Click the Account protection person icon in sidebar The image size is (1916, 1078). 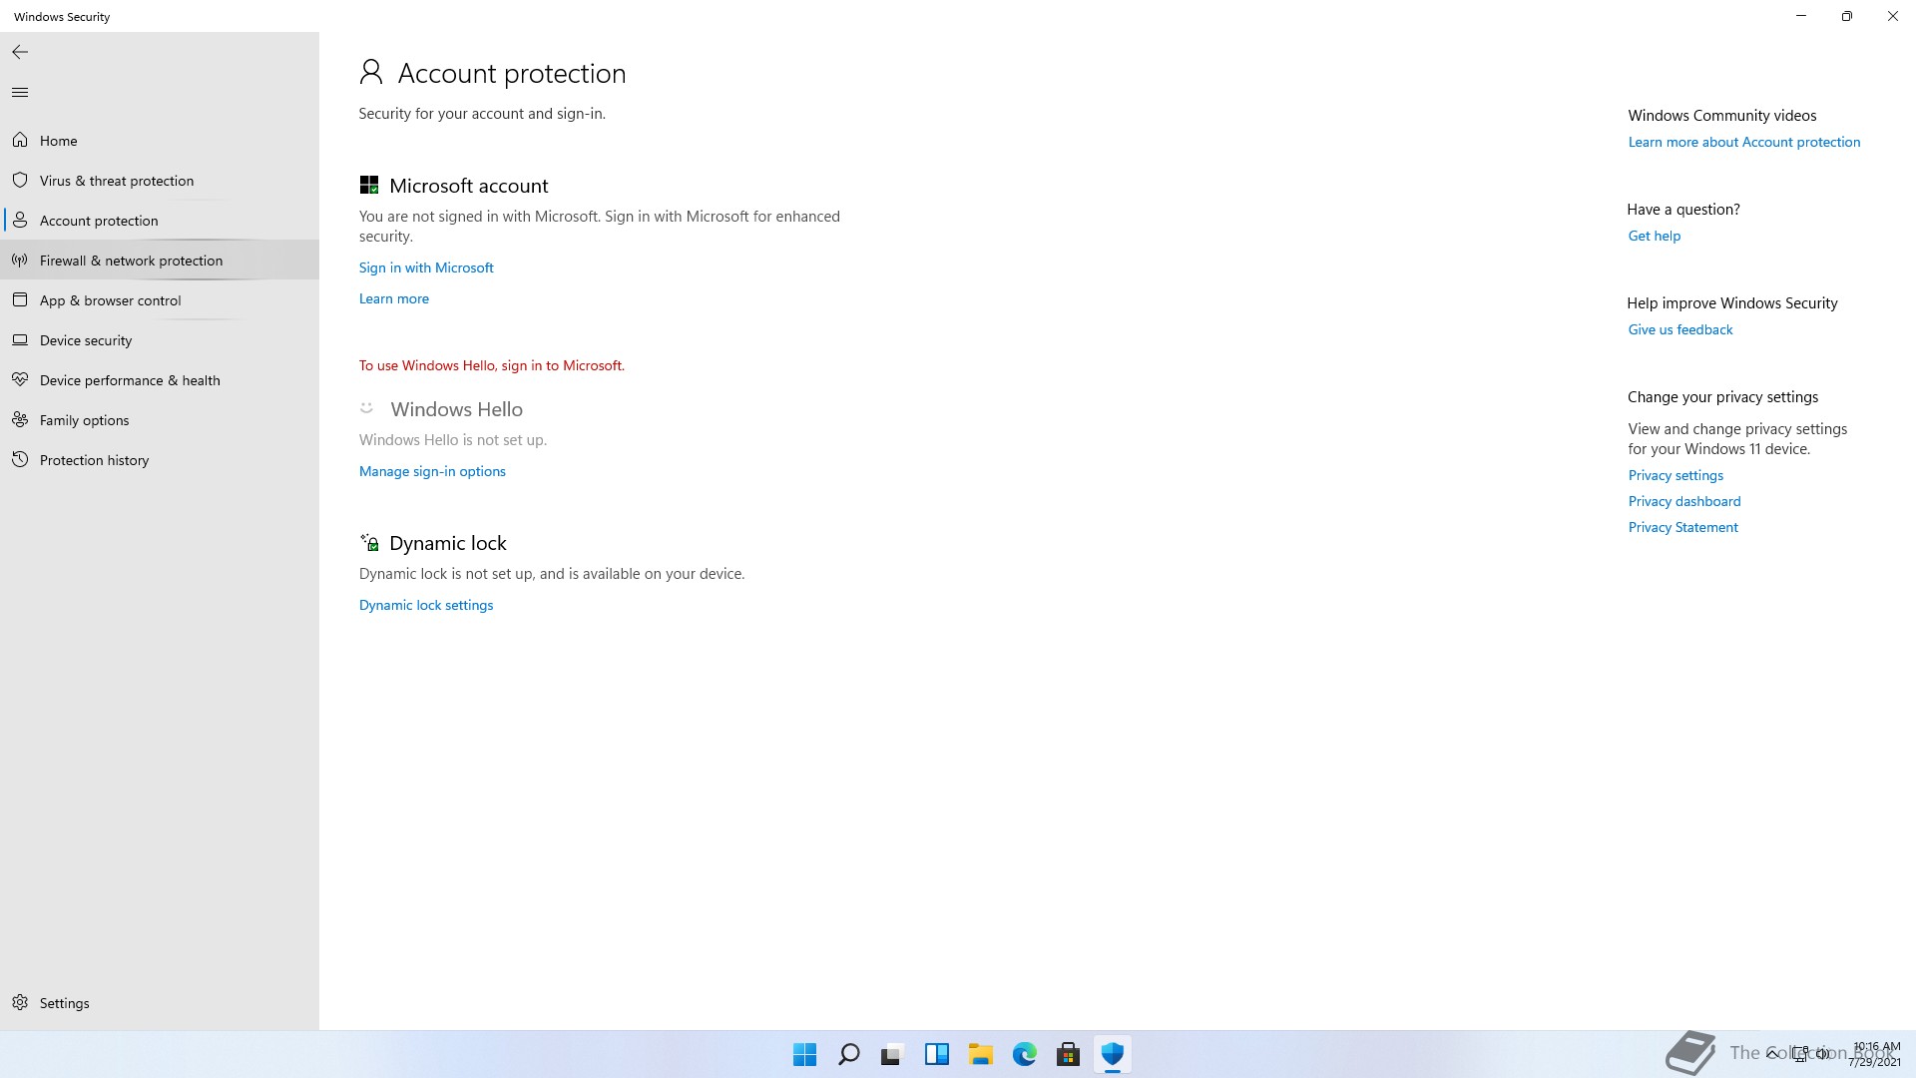pos(20,220)
